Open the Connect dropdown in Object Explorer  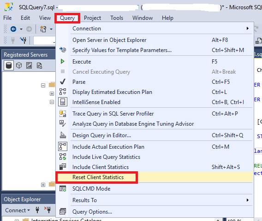[x=18, y=210]
